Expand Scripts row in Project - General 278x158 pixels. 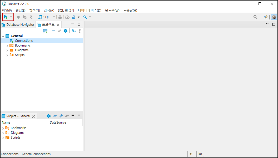coord(3,138)
